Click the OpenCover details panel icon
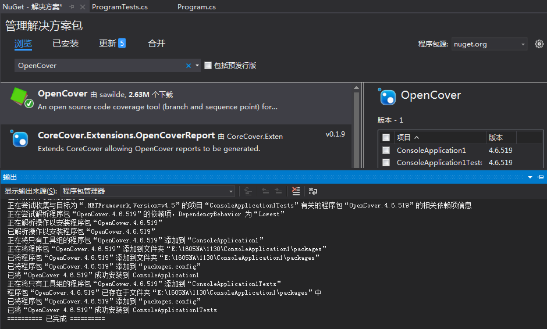This screenshot has height=329, width=547. click(387, 96)
